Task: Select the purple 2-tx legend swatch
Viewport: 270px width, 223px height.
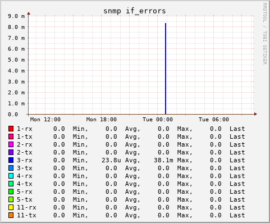Action: pos(11,152)
